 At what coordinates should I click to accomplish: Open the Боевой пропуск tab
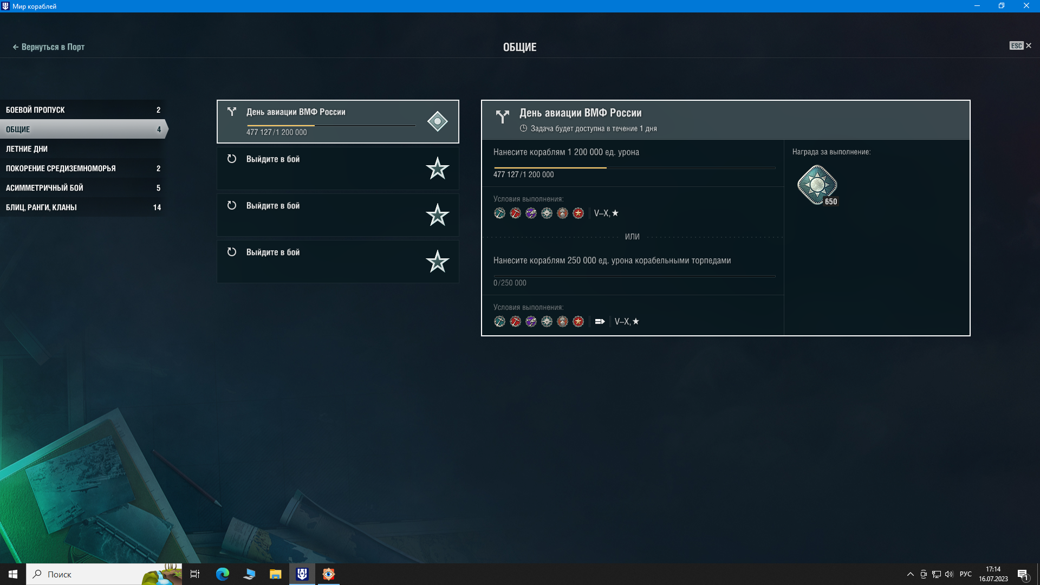tap(82, 109)
